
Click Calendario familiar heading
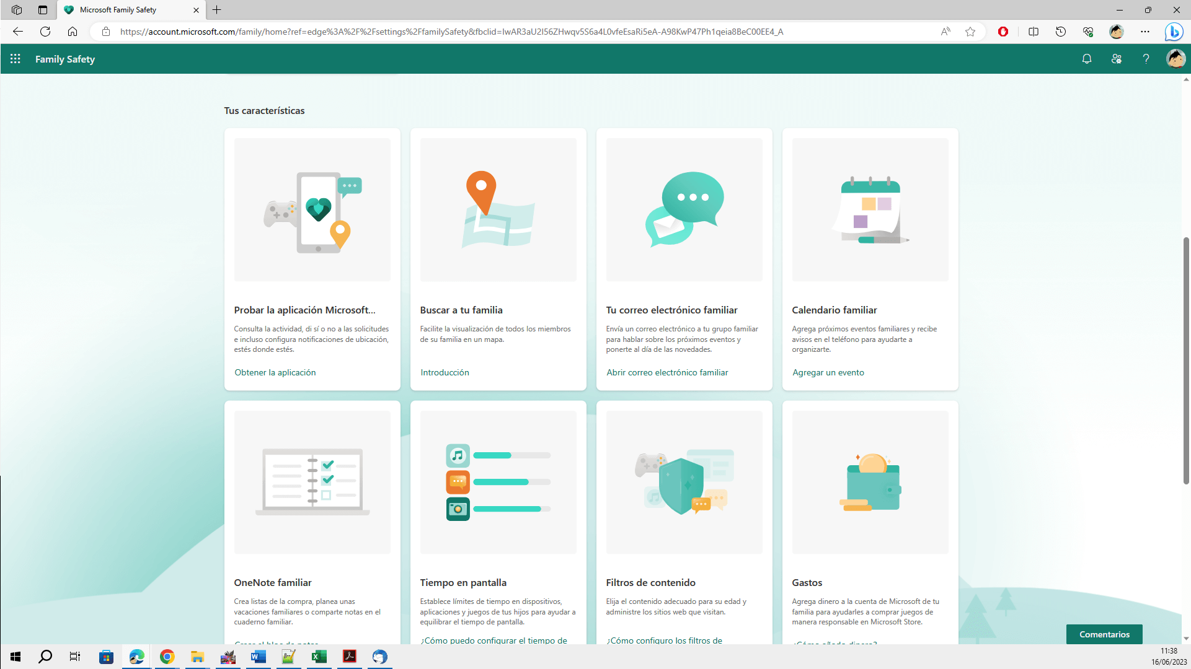tap(835, 310)
